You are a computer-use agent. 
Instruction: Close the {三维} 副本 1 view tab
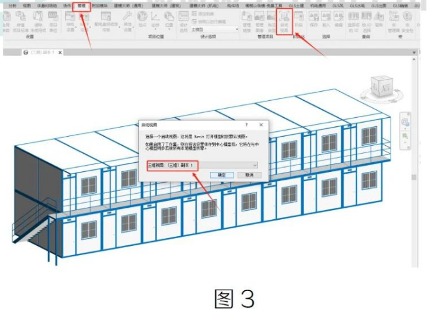(60, 52)
